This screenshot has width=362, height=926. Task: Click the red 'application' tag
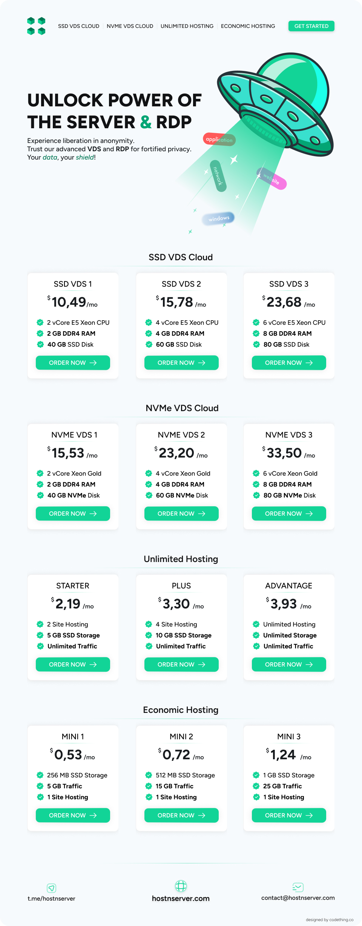[x=219, y=140]
